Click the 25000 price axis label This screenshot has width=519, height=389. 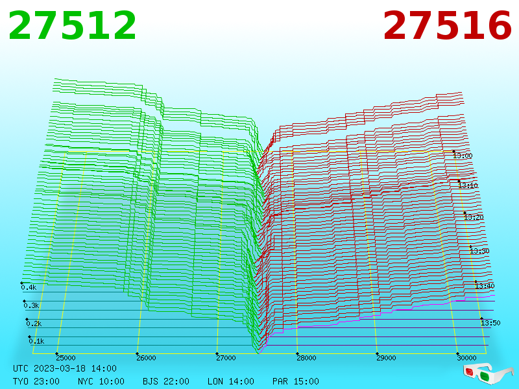coord(66,358)
